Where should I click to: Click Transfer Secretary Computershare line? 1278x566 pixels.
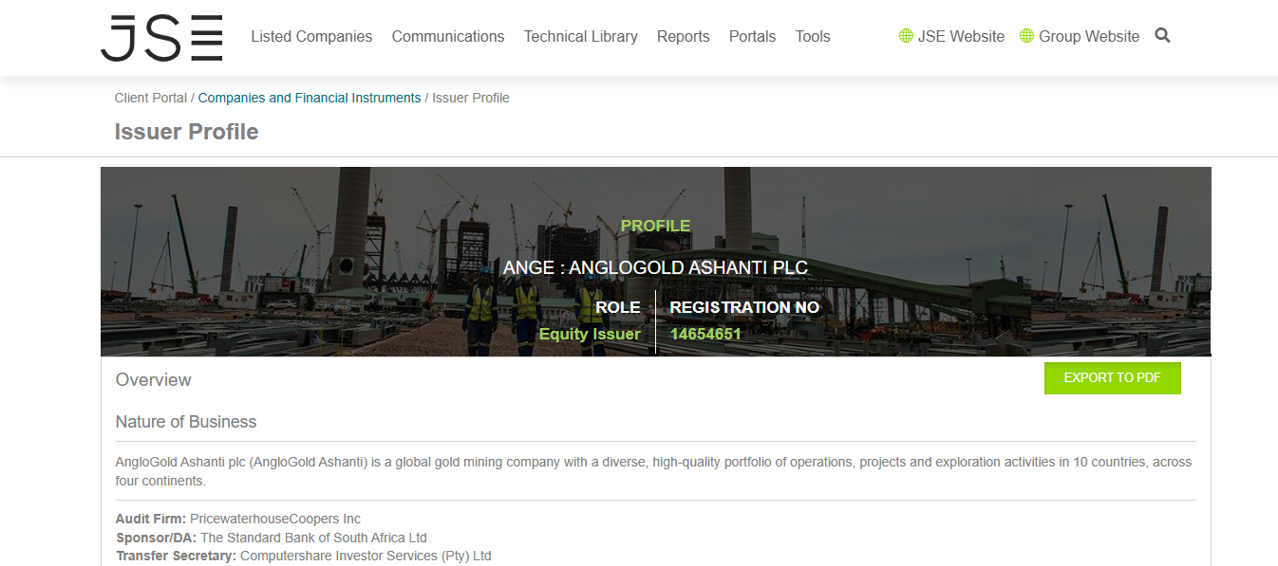(x=303, y=556)
